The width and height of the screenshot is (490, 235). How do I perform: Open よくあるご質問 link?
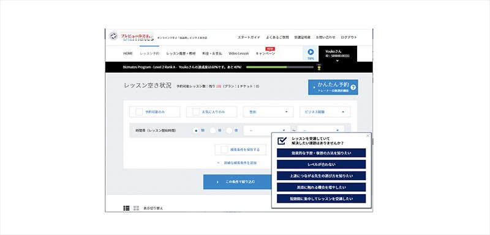tap(277, 37)
